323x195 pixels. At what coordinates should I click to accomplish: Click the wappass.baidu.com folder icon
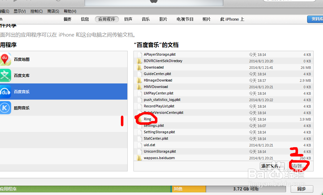139,158
